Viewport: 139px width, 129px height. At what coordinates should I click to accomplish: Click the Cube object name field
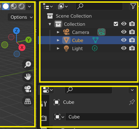pos(101,117)
